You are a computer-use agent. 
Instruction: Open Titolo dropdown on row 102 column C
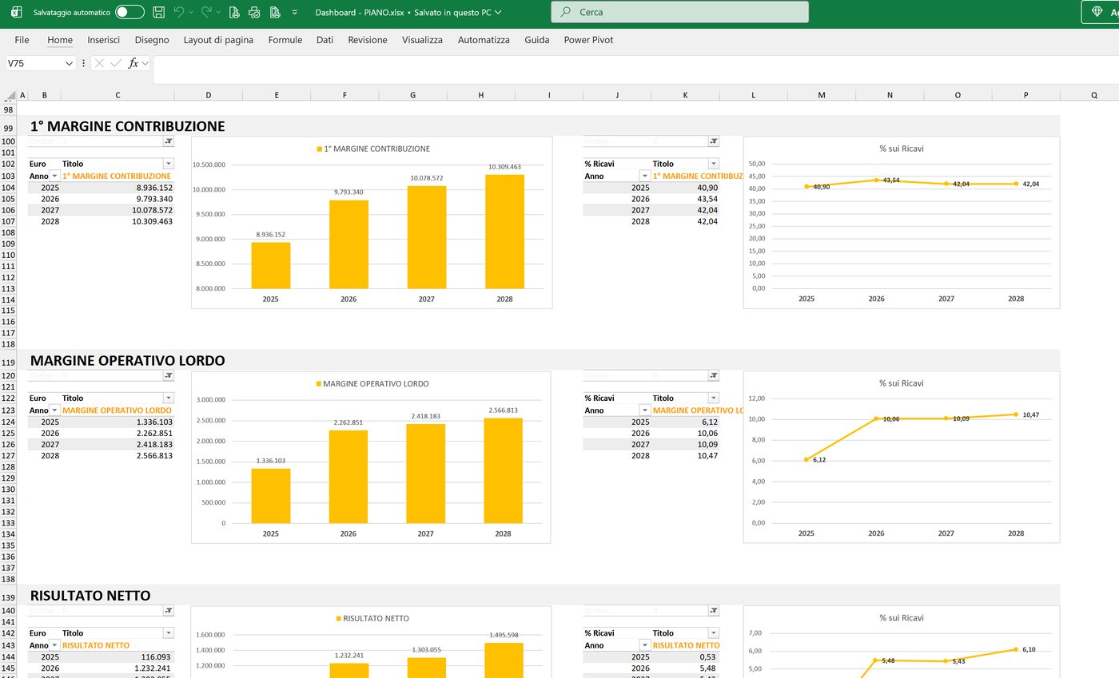click(x=169, y=164)
